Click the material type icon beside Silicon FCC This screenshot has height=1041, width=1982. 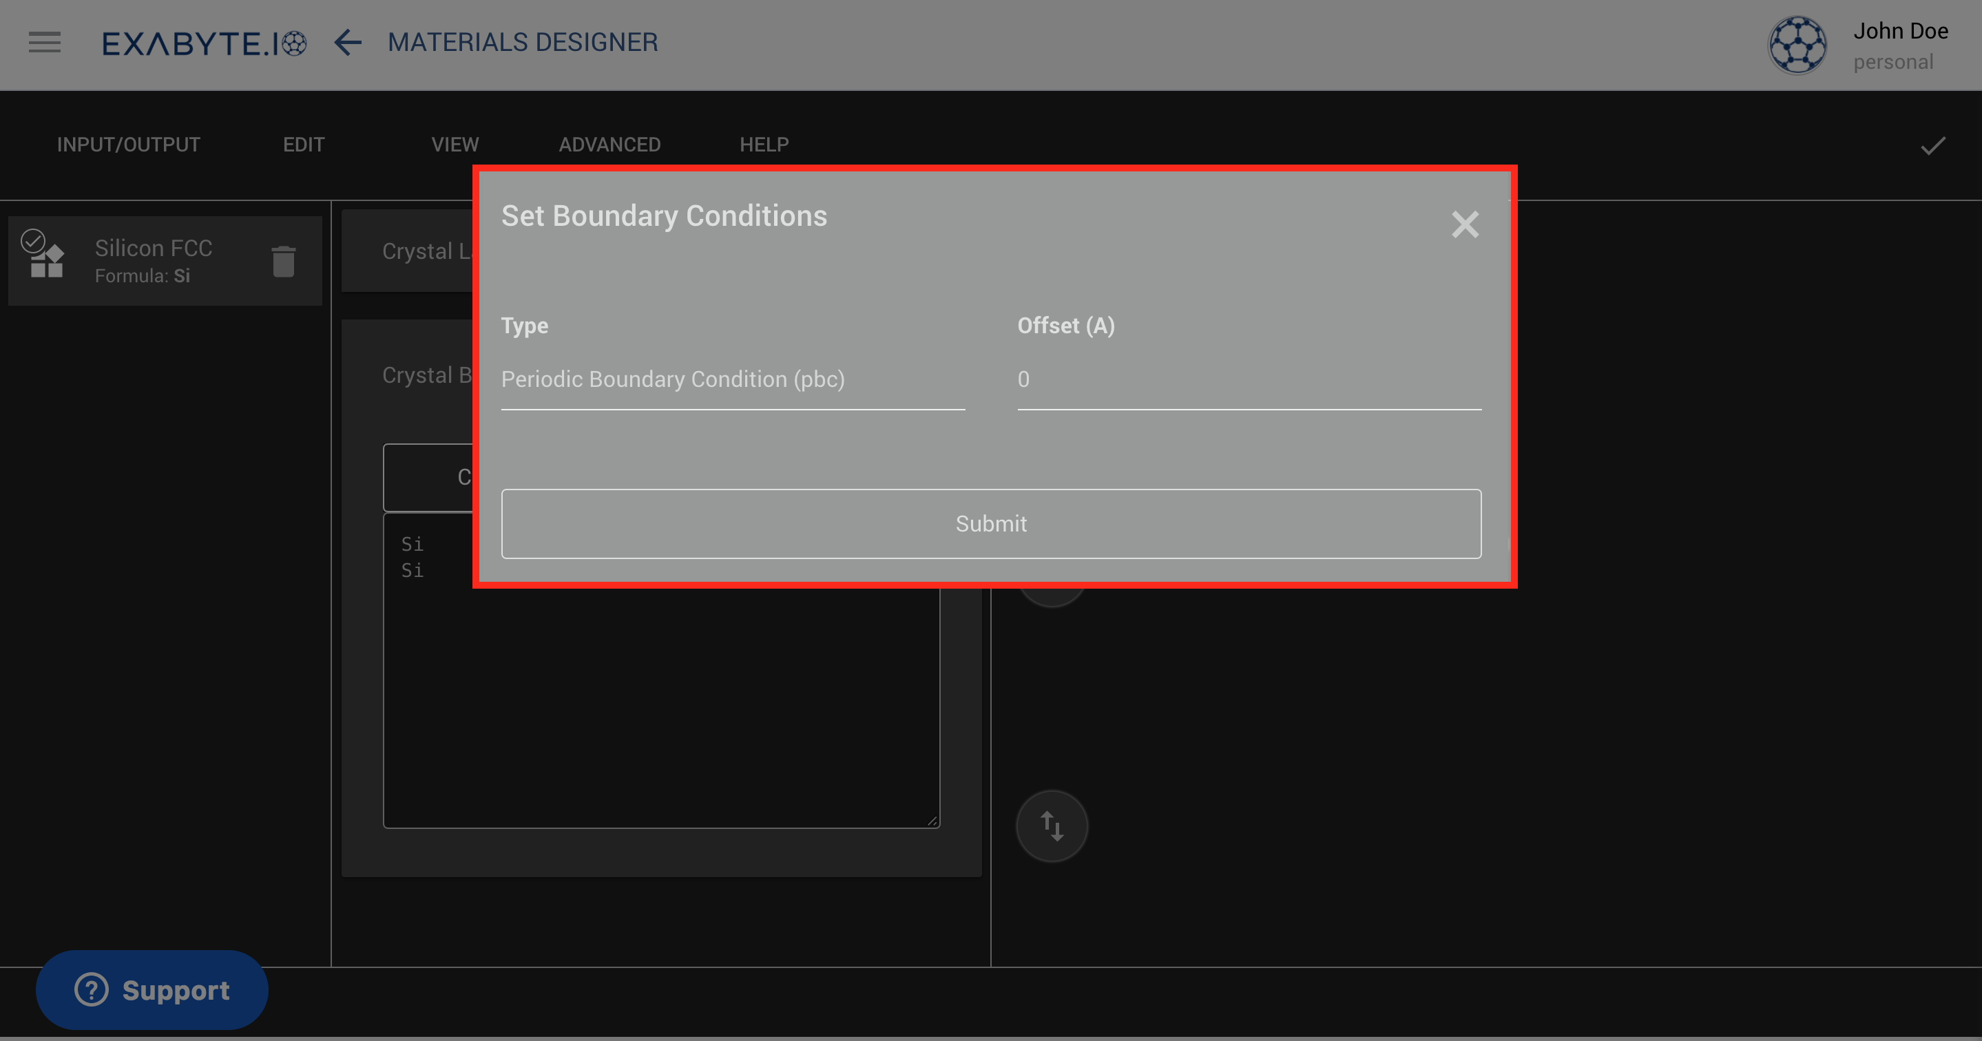pyautogui.click(x=46, y=261)
